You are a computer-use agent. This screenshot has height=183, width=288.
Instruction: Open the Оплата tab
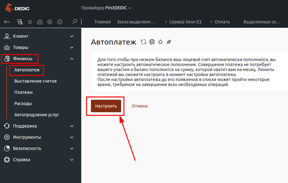point(222,22)
